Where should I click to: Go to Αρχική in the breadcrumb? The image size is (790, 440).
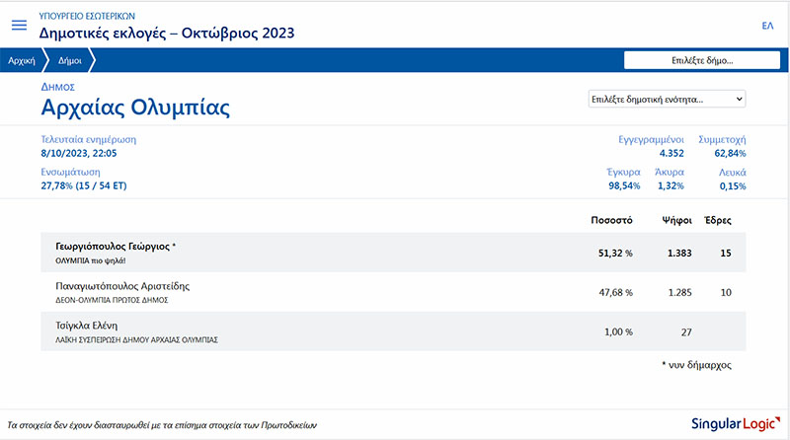[x=22, y=61]
